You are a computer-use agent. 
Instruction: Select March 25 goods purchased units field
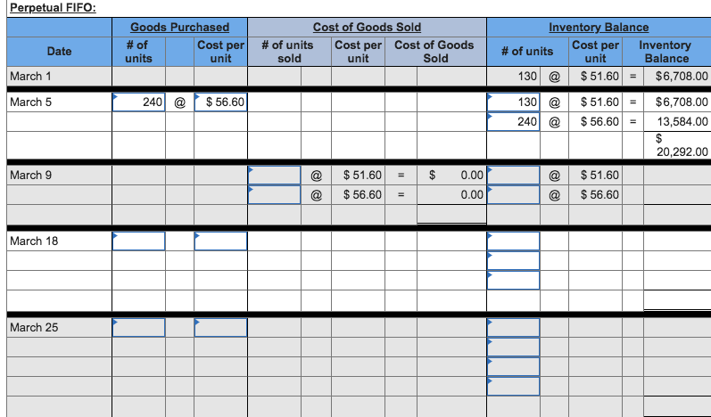click(x=139, y=328)
